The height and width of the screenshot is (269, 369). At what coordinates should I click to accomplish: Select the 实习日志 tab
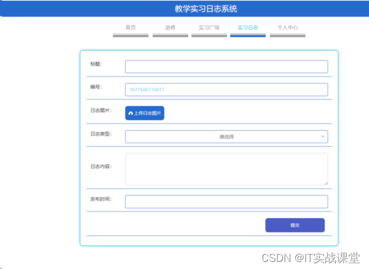[248, 28]
